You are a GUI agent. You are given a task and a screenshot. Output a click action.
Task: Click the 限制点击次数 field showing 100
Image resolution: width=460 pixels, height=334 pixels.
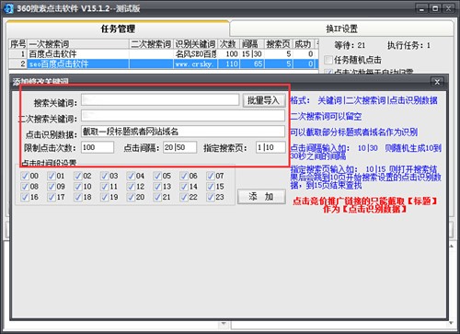(98, 147)
